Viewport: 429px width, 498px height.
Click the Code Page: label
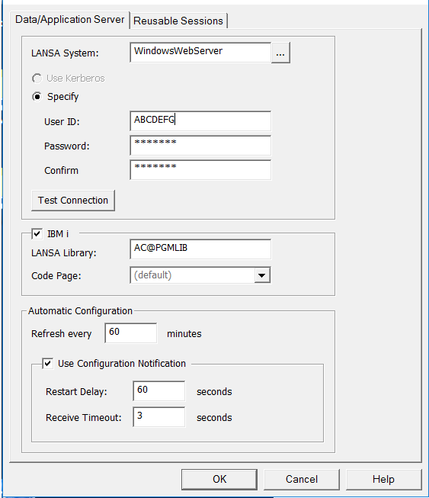click(56, 275)
